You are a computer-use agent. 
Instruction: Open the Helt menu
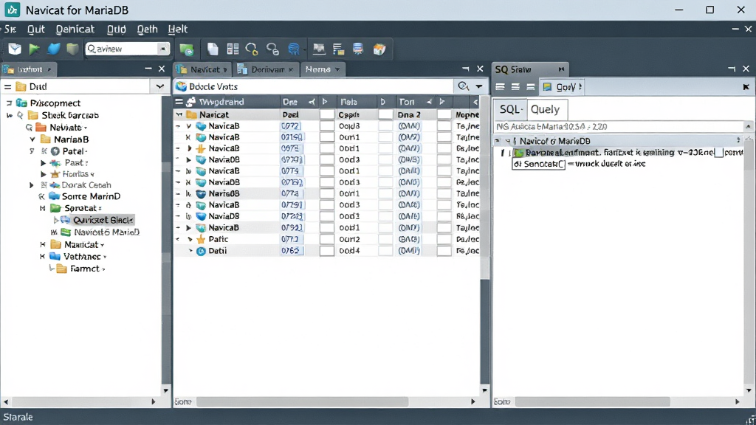[177, 30]
